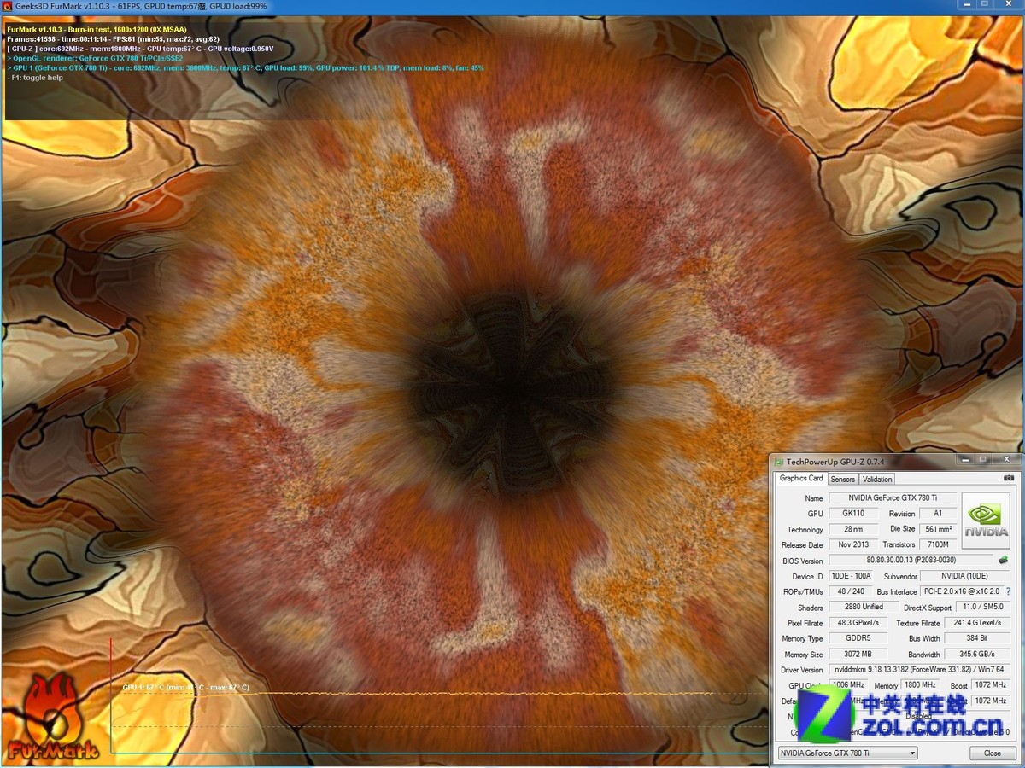Select the 1800 MHz memory clock field
The image size is (1025, 768).
[x=920, y=685]
